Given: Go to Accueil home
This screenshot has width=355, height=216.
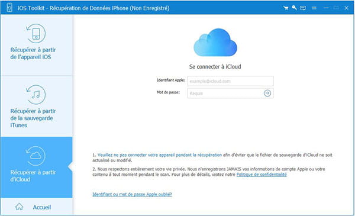Looking at the screenshot, I should (x=37, y=207).
